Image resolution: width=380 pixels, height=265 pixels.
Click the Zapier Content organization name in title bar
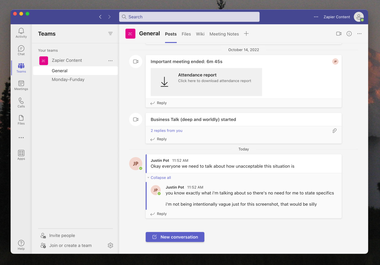337,17
